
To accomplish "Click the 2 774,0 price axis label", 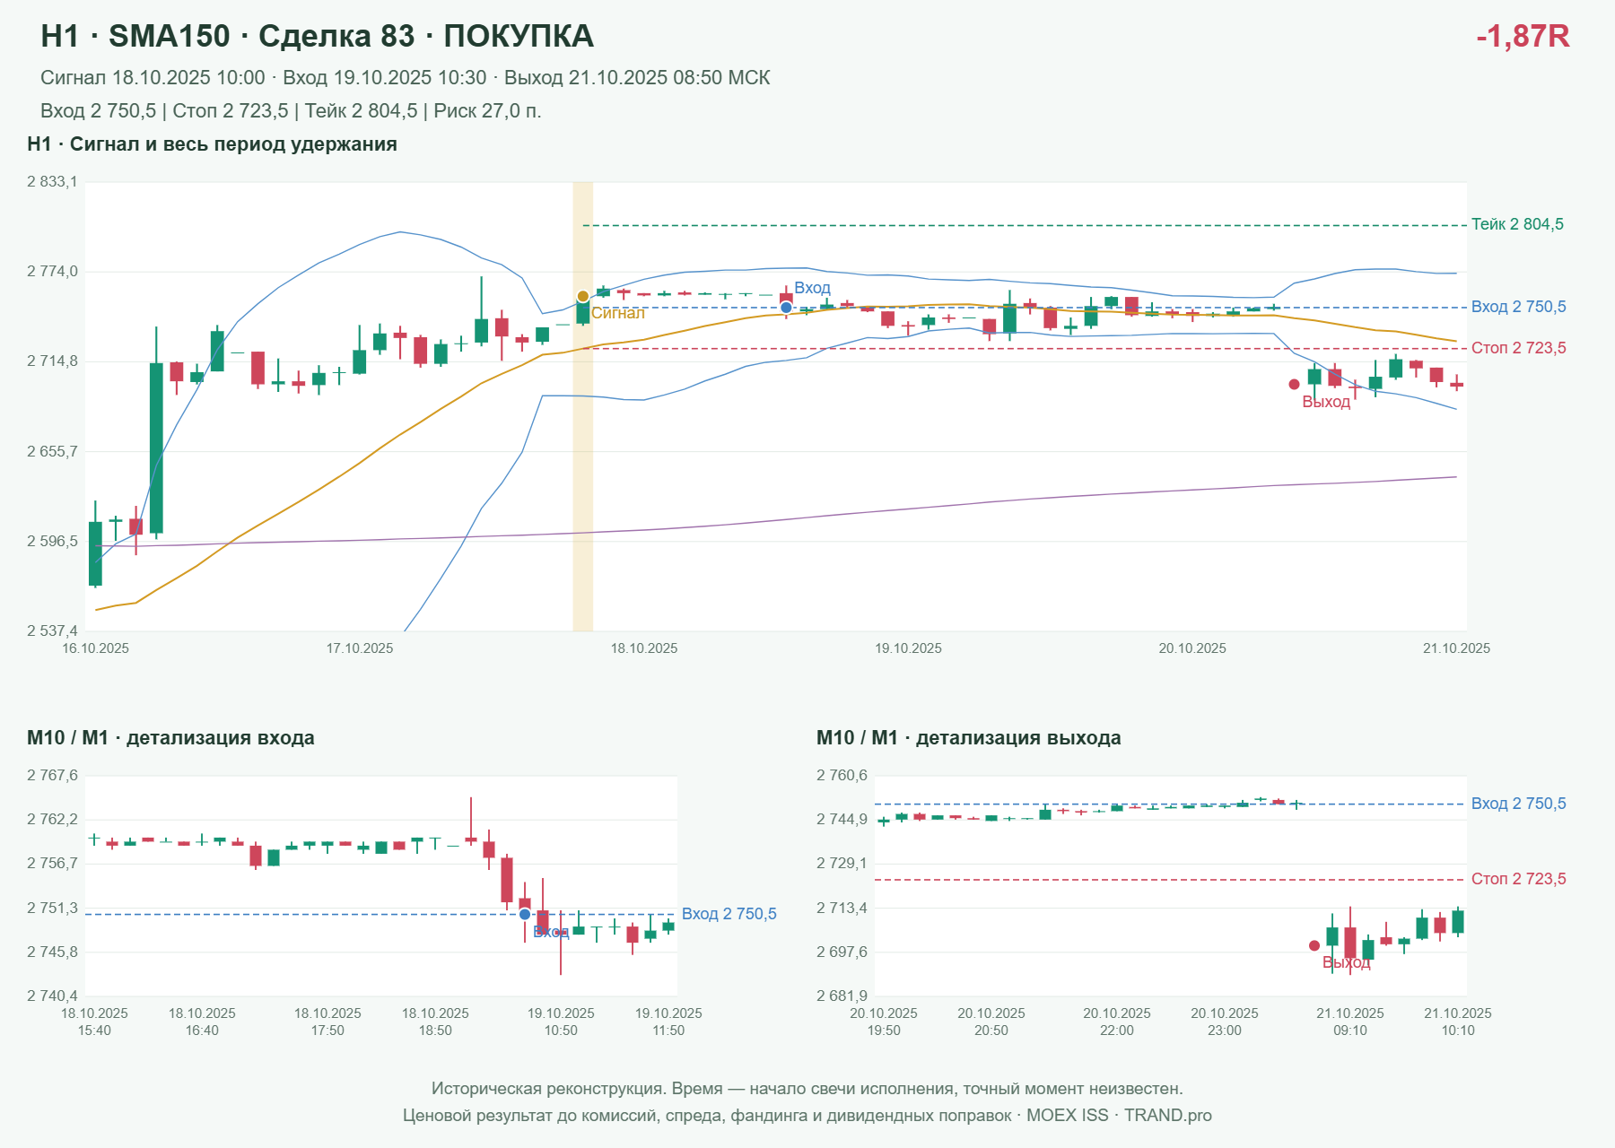I will 52,272.
